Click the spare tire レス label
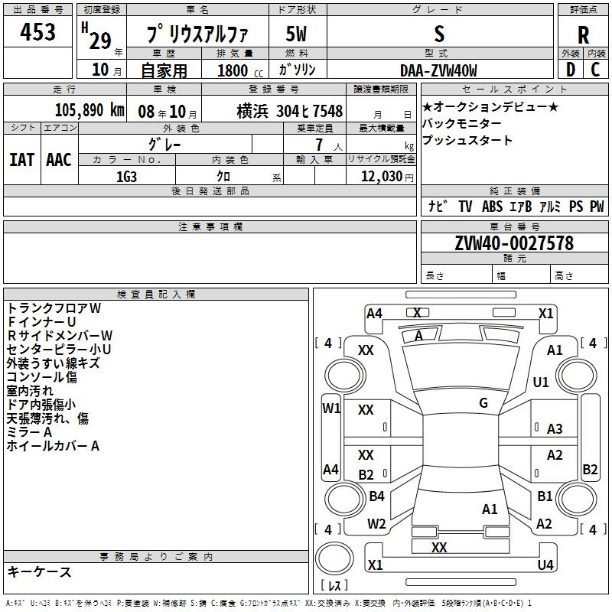 pyautogui.click(x=334, y=585)
